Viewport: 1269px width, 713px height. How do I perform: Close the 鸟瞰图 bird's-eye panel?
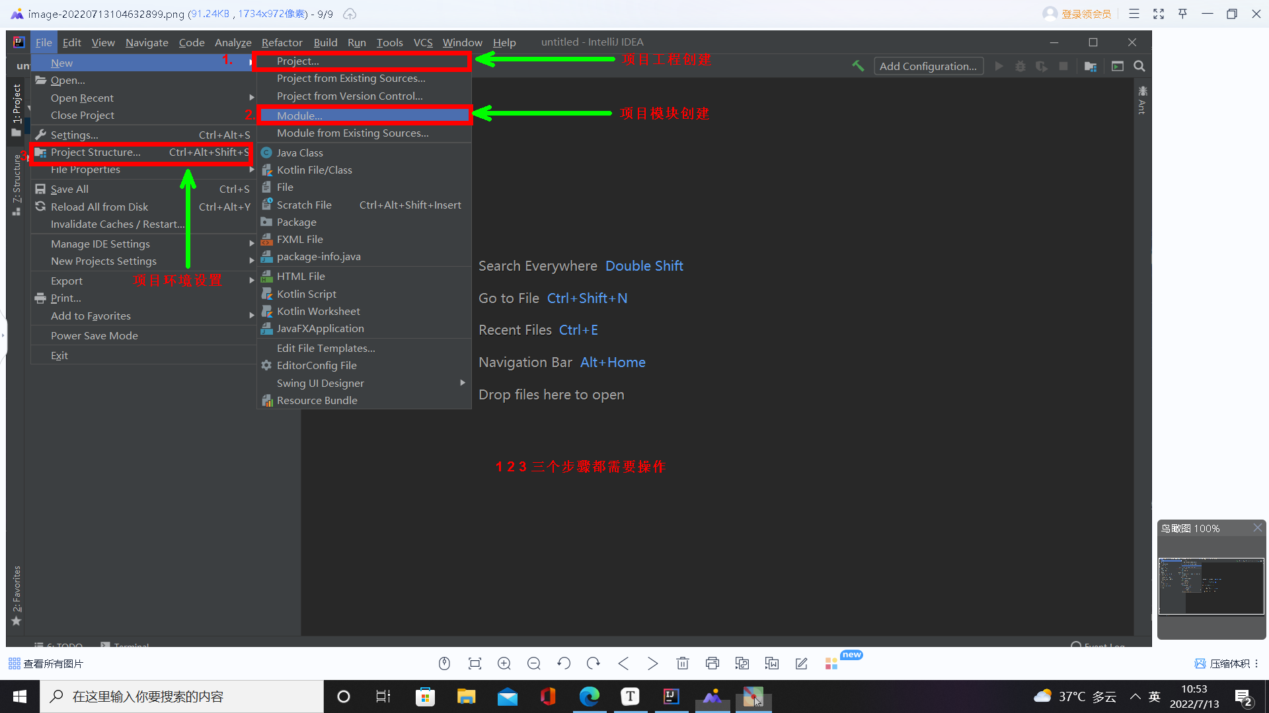[x=1258, y=528]
